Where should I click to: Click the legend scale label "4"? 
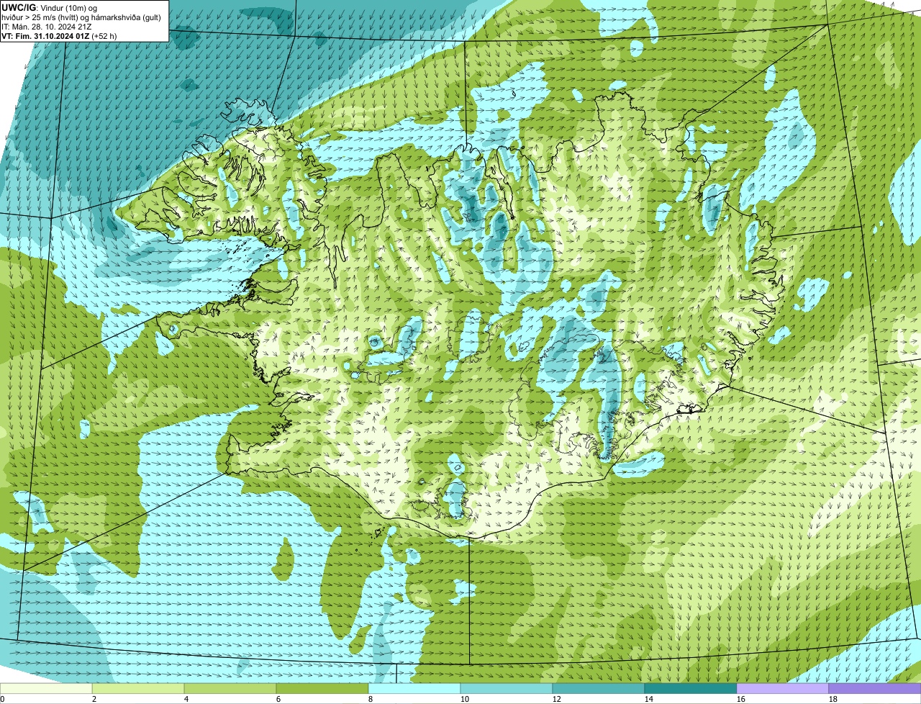tap(186, 699)
